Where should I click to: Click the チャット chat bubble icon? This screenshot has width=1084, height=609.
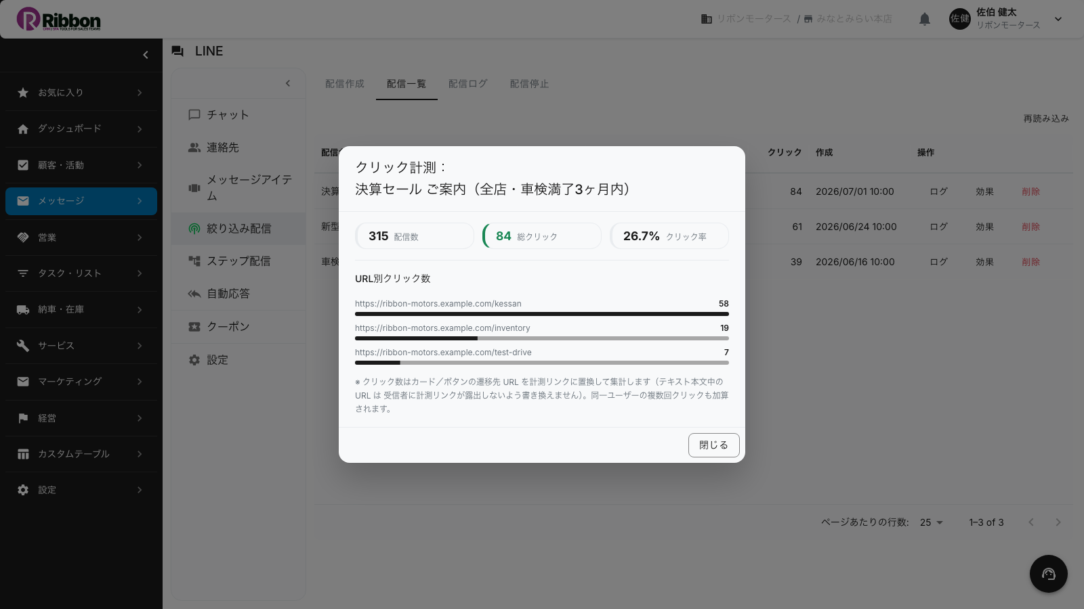click(x=194, y=115)
